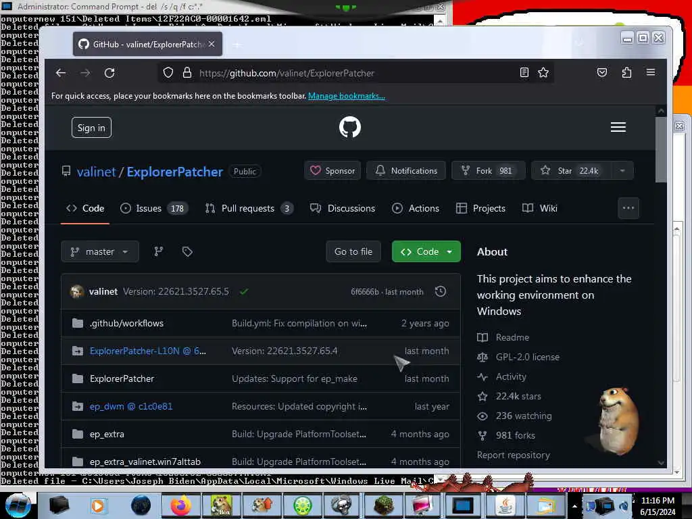Open the Wiki tab
The height and width of the screenshot is (519, 692).
540,208
